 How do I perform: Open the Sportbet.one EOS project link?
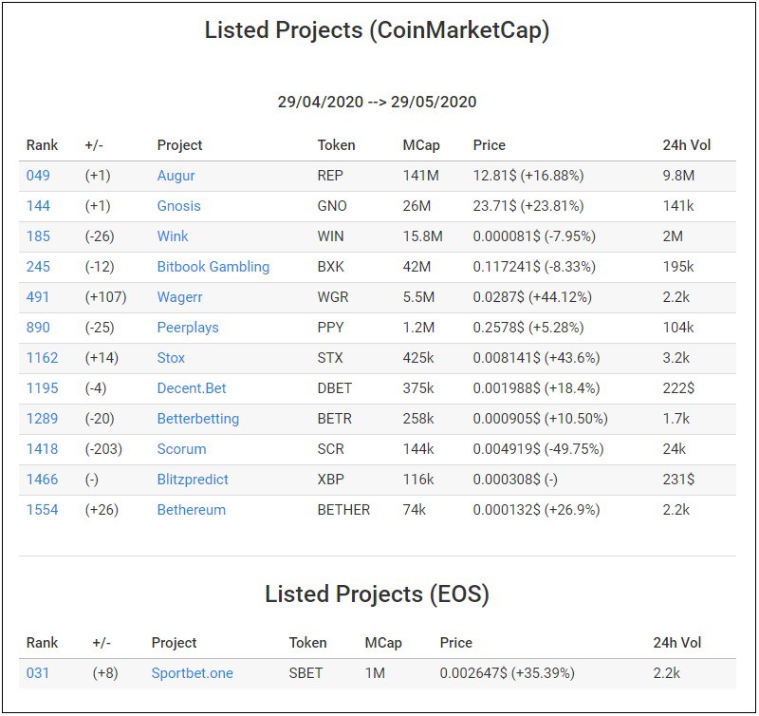click(193, 673)
